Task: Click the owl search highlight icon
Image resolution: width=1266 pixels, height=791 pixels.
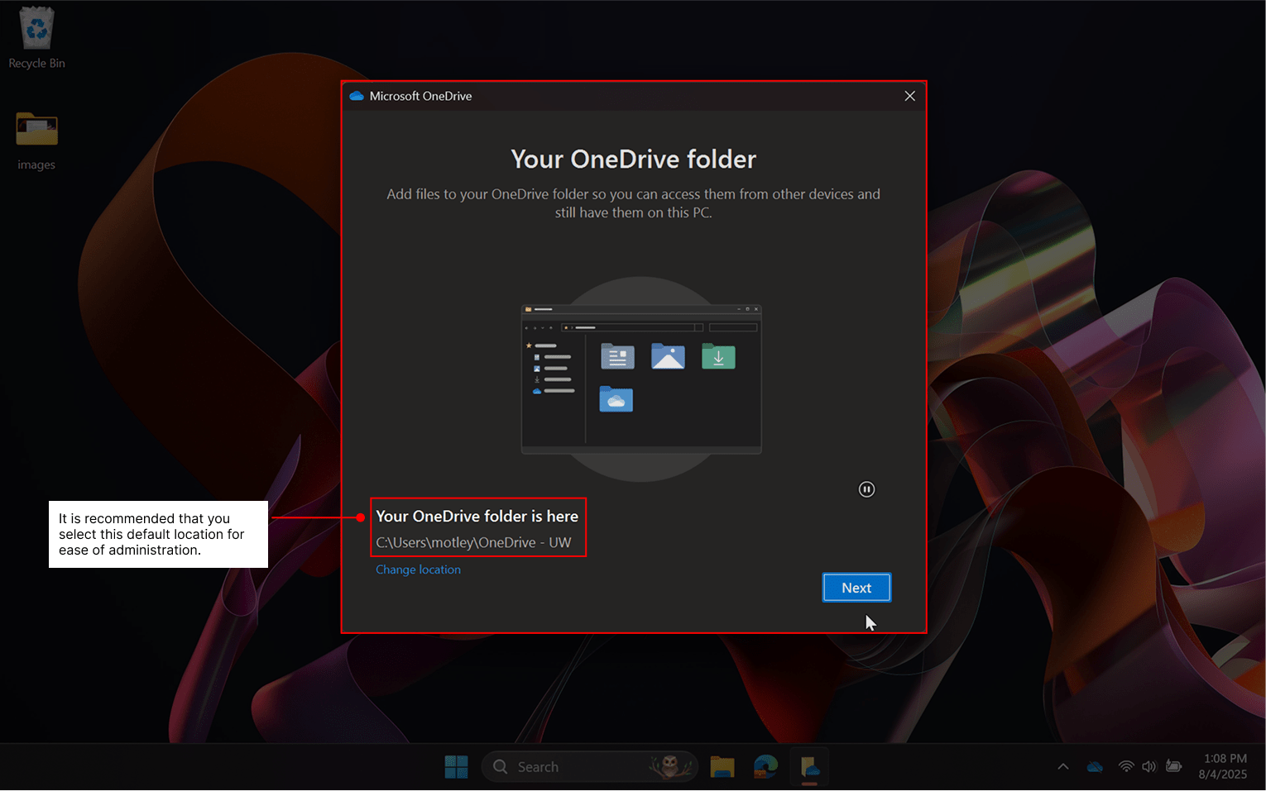Action: pos(670,767)
